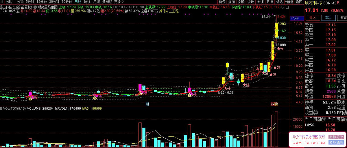The height and width of the screenshot is (148, 347).
Task: Click the 买四 price 16.70
Action: tap(331, 65)
